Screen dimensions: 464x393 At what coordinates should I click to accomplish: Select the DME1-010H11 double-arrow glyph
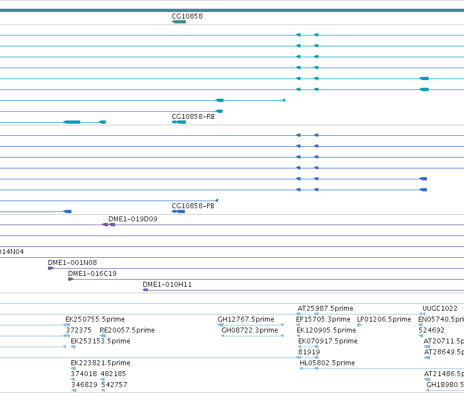coord(145,290)
